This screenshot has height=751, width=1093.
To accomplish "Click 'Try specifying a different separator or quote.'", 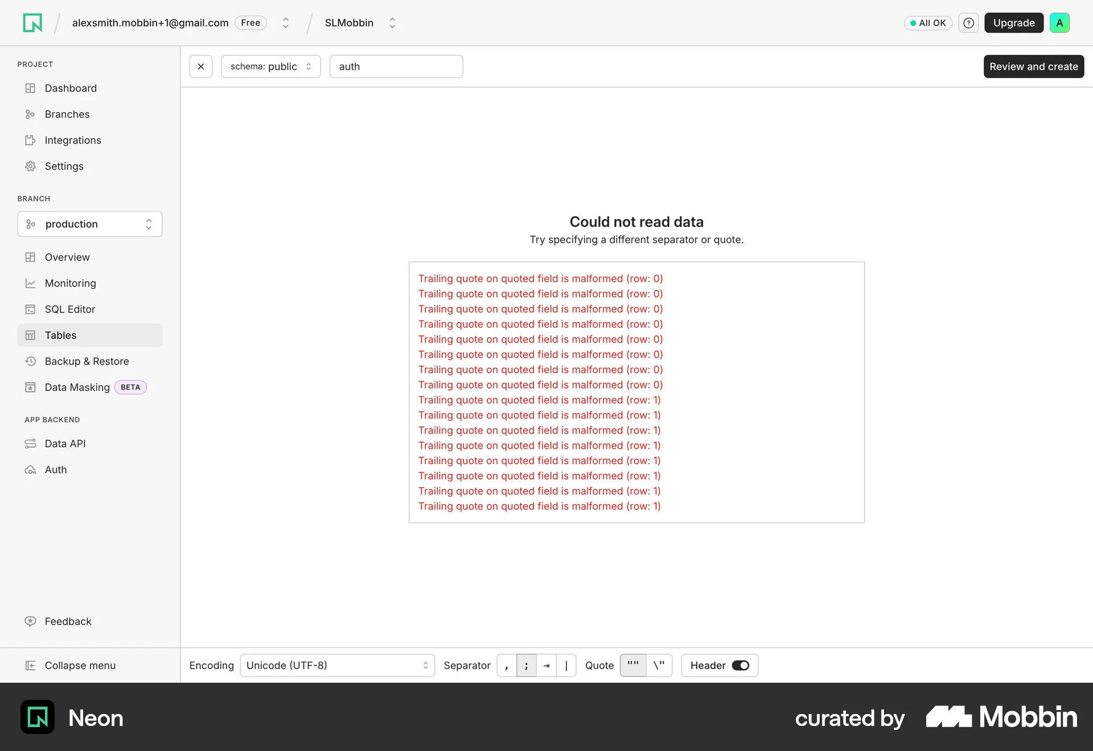I will click(636, 240).
